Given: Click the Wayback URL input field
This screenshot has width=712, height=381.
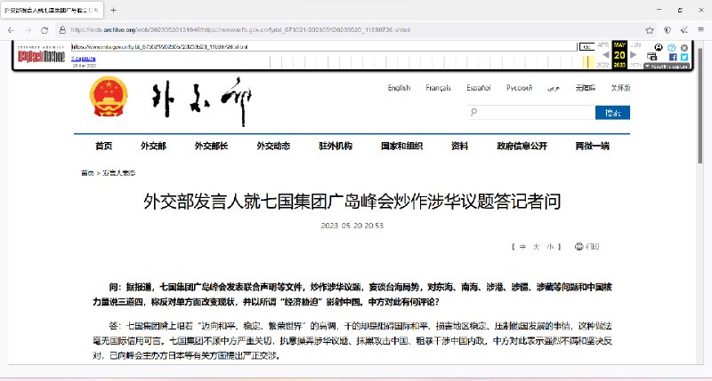Looking at the screenshot, I should point(324,47).
